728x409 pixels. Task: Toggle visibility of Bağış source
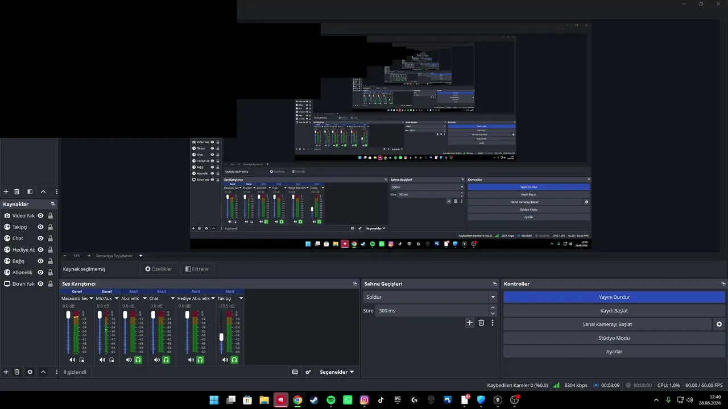[40, 261]
